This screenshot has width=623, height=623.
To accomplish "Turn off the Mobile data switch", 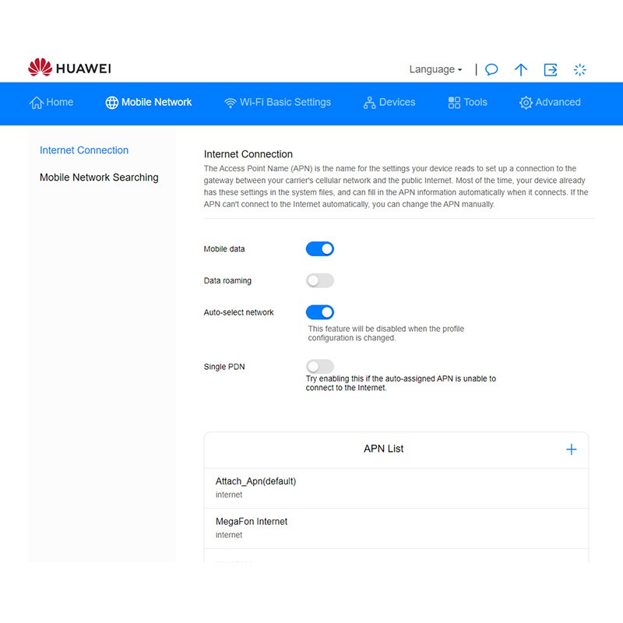I will click(319, 249).
